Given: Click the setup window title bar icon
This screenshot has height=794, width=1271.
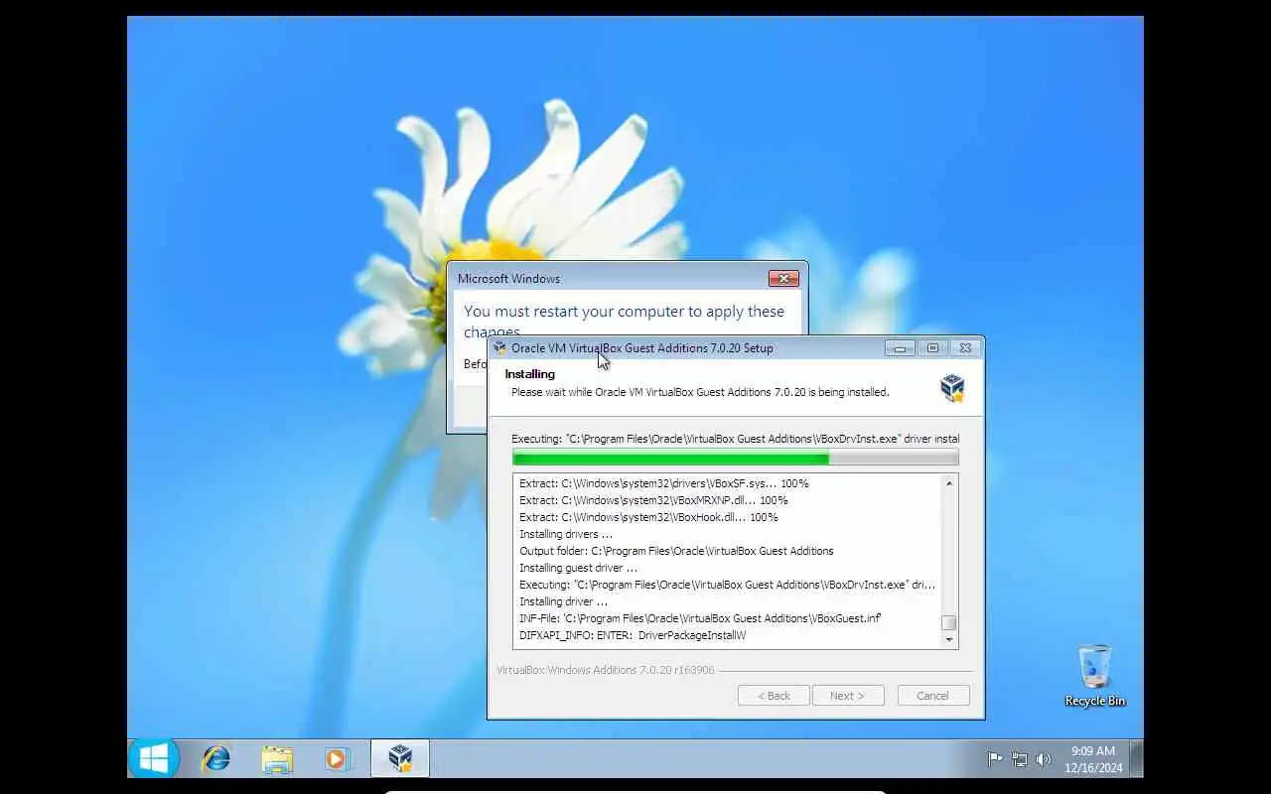Looking at the screenshot, I should click(x=499, y=348).
